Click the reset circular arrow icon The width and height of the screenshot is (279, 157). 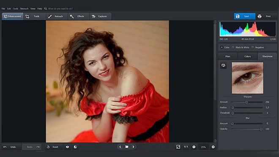(x=48, y=147)
